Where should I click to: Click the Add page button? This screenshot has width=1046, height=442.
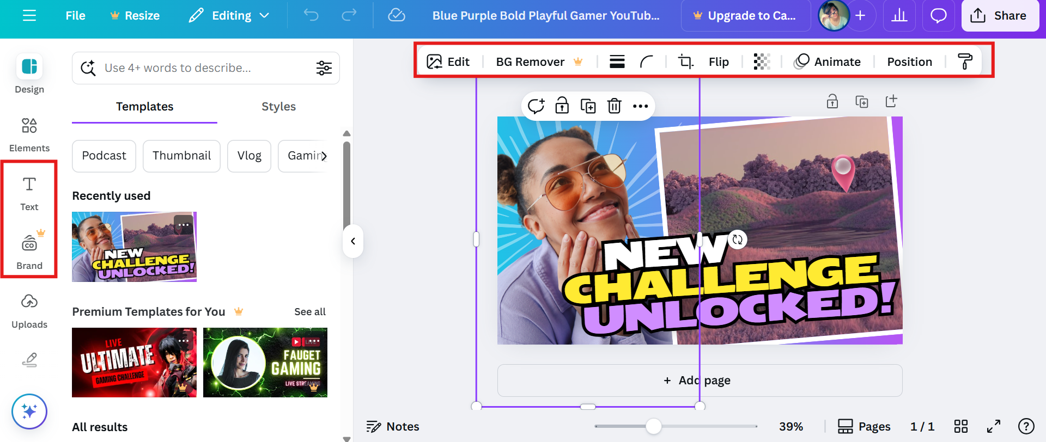pyautogui.click(x=700, y=380)
